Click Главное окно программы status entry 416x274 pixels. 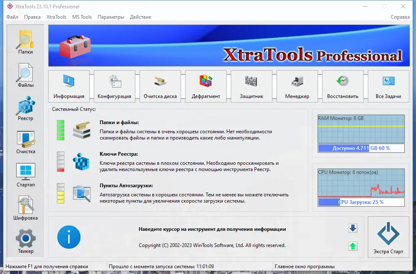coord(305,267)
